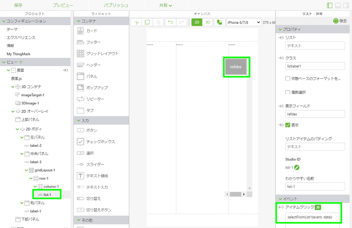The width and height of the screenshot is (352, 228).
Task: Switch canvas to 2D mode
Action: pos(197,22)
